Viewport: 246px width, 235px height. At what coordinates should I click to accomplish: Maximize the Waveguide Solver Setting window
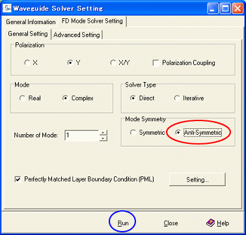(x=225, y=9)
